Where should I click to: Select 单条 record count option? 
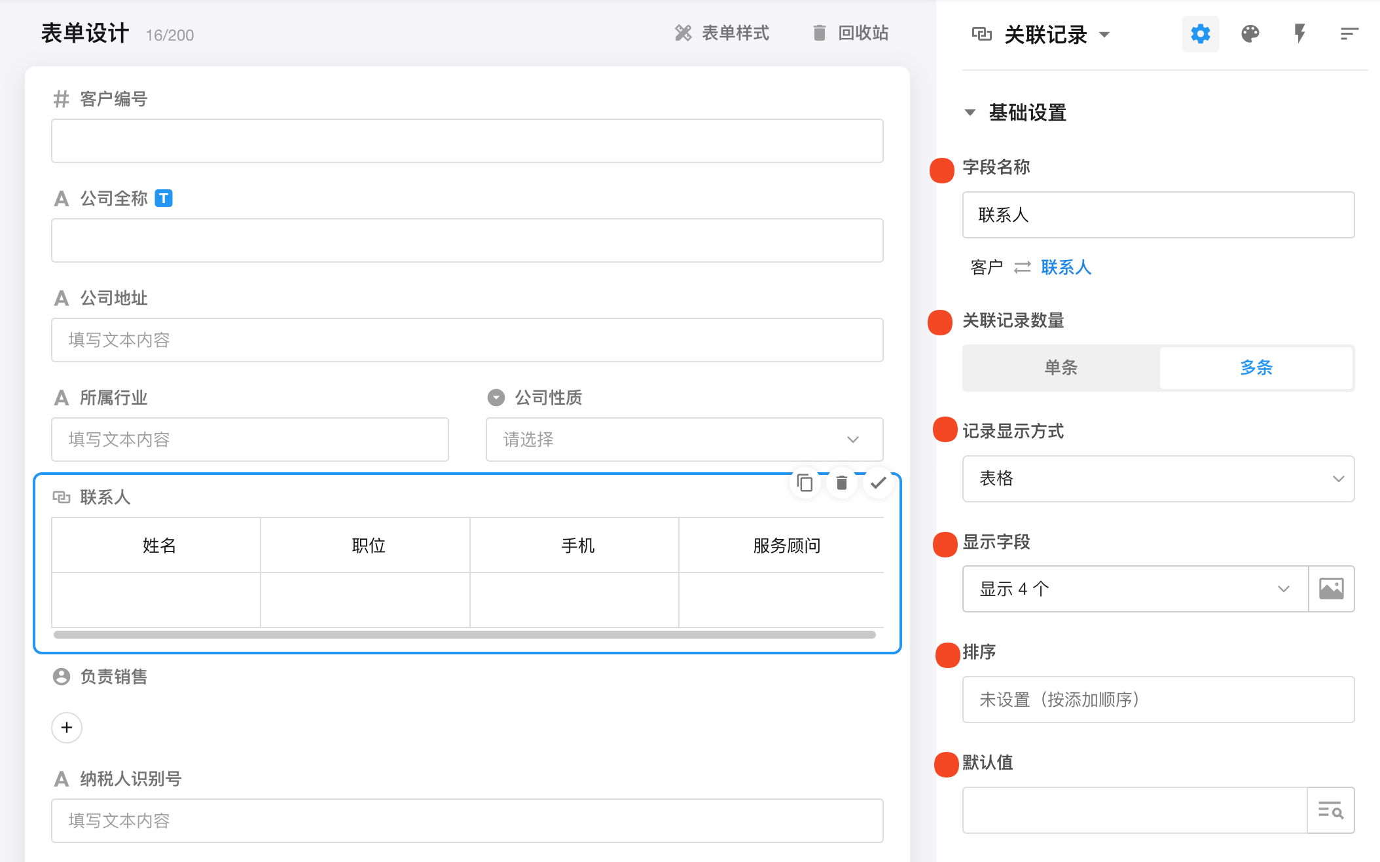pos(1061,367)
